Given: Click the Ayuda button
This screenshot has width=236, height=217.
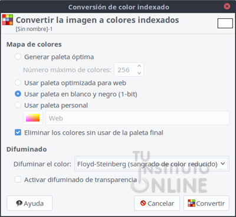Looking at the screenshot, I should (29, 203).
